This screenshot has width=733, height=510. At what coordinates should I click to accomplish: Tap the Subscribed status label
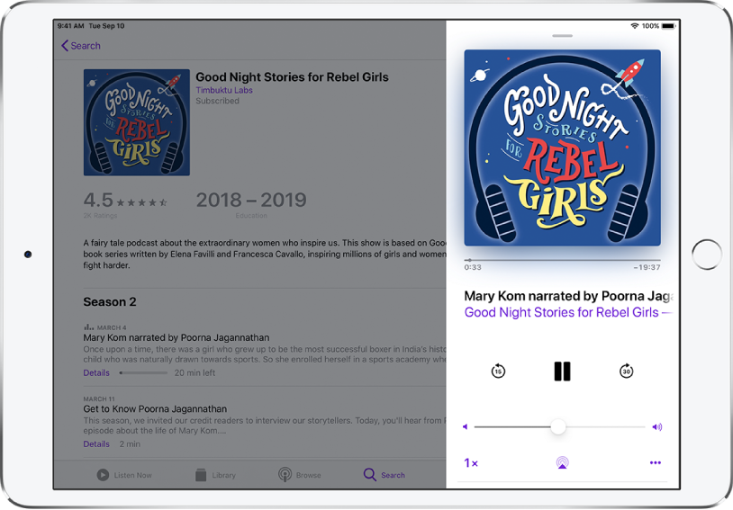pos(217,101)
